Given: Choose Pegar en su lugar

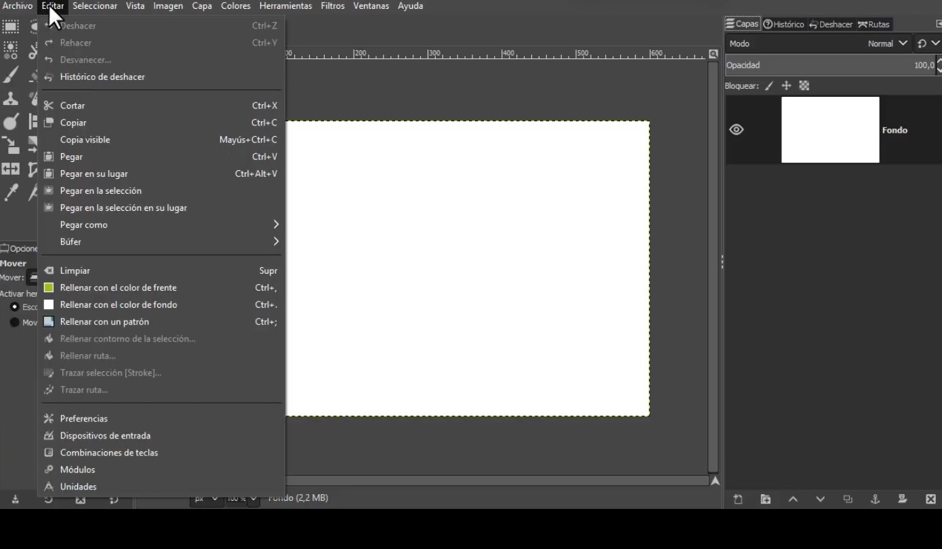Looking at the screenshot, I should tap(161, 174).
